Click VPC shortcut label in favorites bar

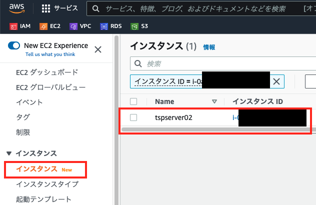click(x=85, y=26)
